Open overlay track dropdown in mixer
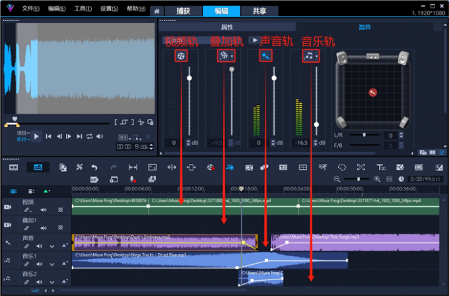The width and height of the screenshot is (449, 296). pos(233,57)
